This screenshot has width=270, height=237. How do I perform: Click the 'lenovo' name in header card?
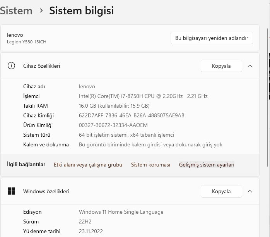tap(15, 35)
